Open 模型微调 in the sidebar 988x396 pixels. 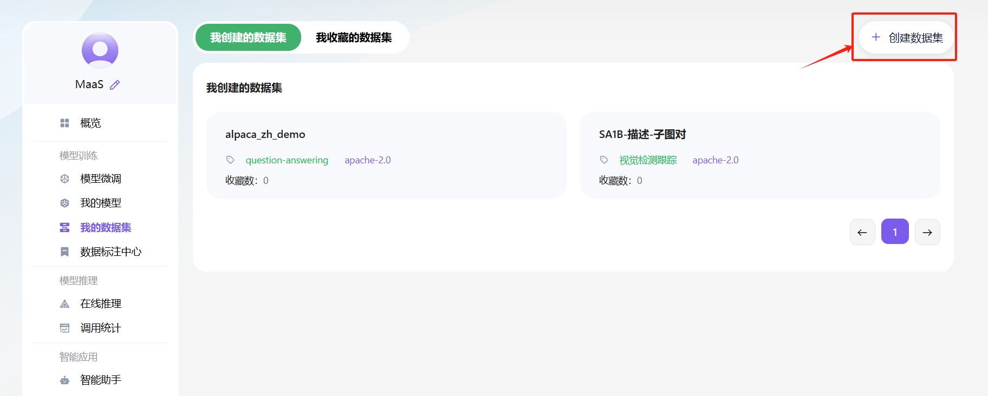tap(100, 179)
